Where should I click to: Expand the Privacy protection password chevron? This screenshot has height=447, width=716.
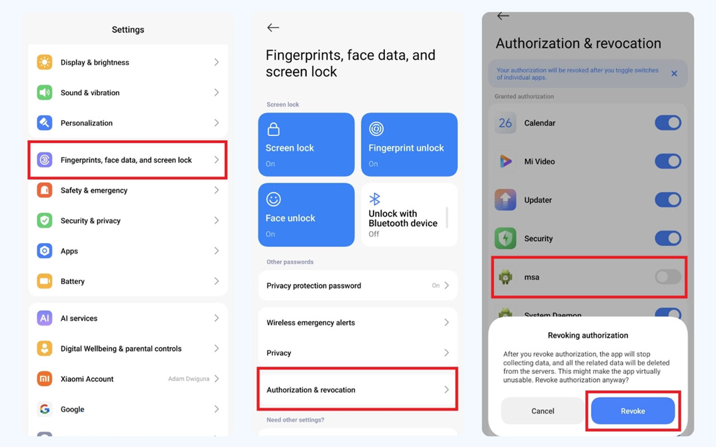[x=446, y=286]
